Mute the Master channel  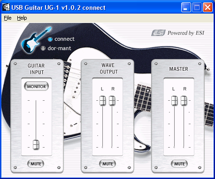tap(179, 164)
